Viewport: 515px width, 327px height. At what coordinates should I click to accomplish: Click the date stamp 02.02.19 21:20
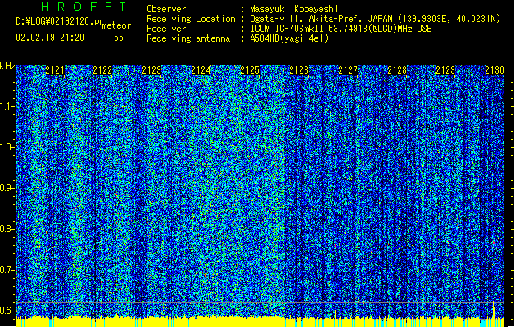coord(50,38)
